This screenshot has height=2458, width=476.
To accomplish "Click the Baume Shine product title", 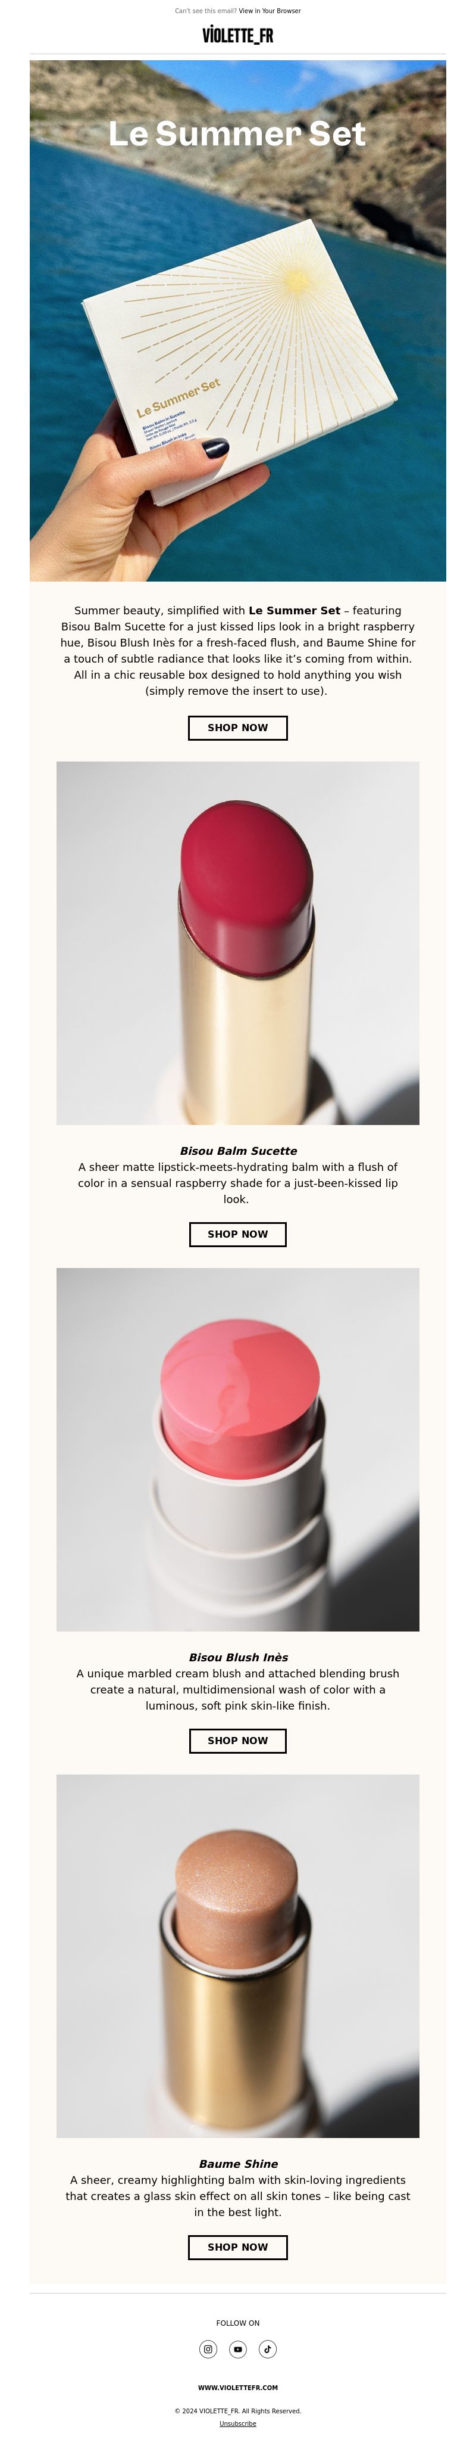I will (x=238, y=2164).
